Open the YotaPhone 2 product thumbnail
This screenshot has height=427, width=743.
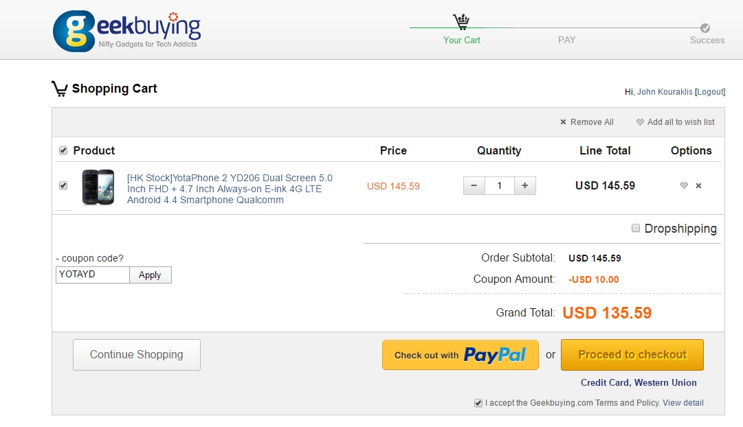(98, 187)
